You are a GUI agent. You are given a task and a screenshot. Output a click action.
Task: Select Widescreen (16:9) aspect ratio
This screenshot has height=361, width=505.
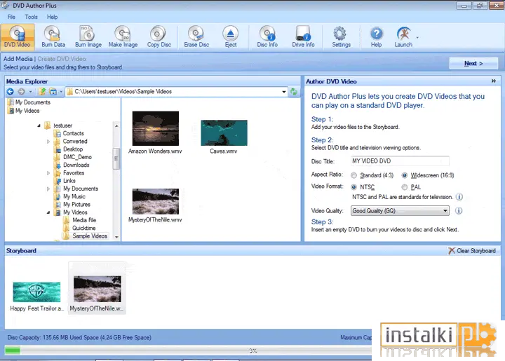point(405,175)
